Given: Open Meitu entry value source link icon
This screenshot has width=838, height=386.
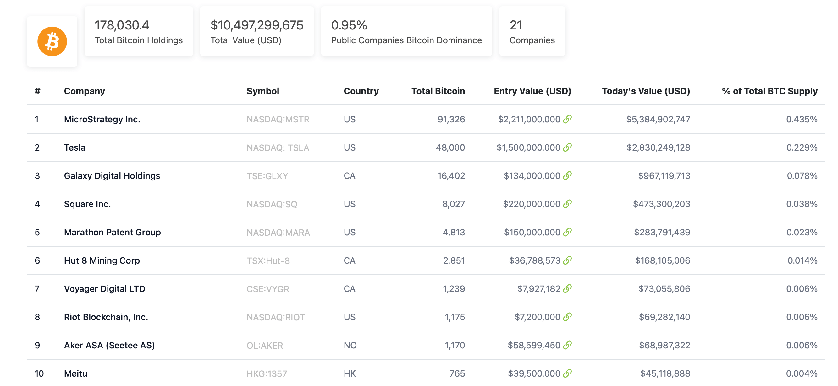Looking at the screenshot, I should pos(567,373).
